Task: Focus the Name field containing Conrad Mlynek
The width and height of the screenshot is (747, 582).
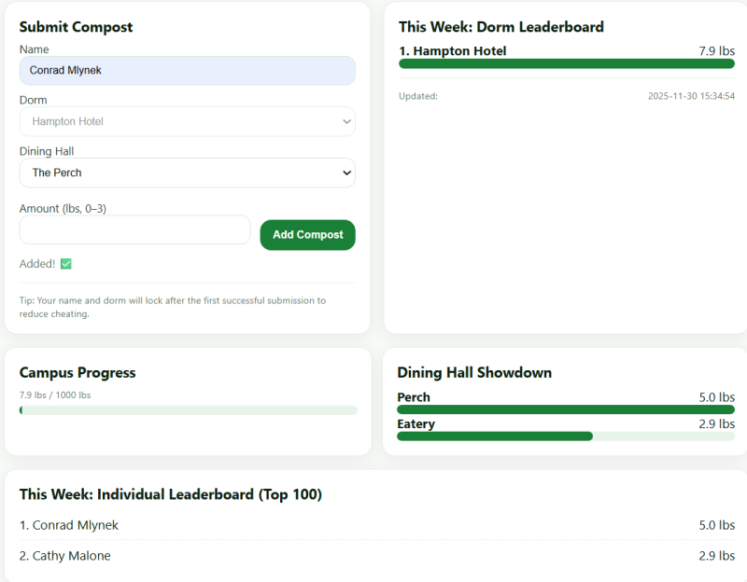Action: pyautogui.click(x=187, y=70)
